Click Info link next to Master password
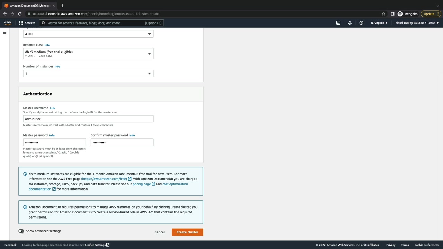Viewport: 443px width, 249px height. (x=52, y=135)
